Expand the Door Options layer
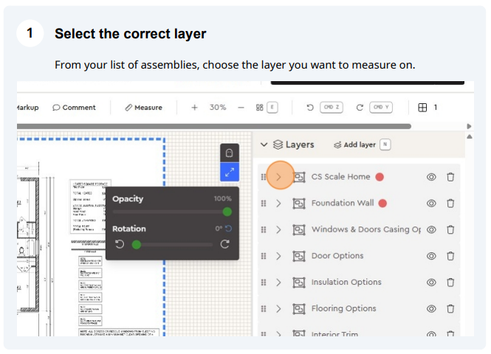The height and width of the screenshot is (354, 491). [278, 256]
